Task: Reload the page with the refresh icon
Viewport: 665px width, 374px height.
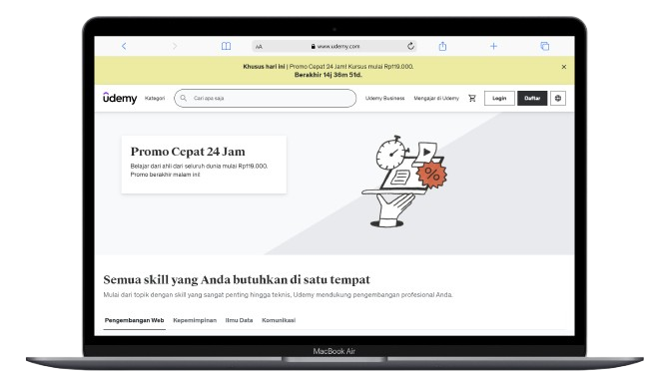Action: [x=410, y=46]
